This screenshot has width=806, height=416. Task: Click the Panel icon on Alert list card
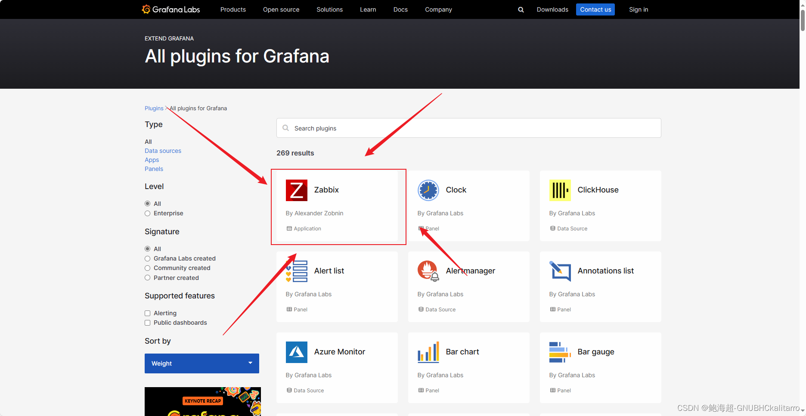[289, 310]
